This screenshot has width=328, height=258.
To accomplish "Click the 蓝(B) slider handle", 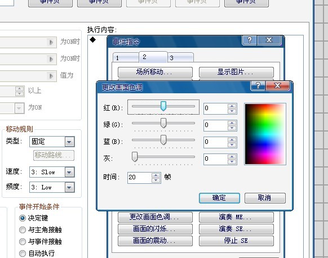I will 163,140.
